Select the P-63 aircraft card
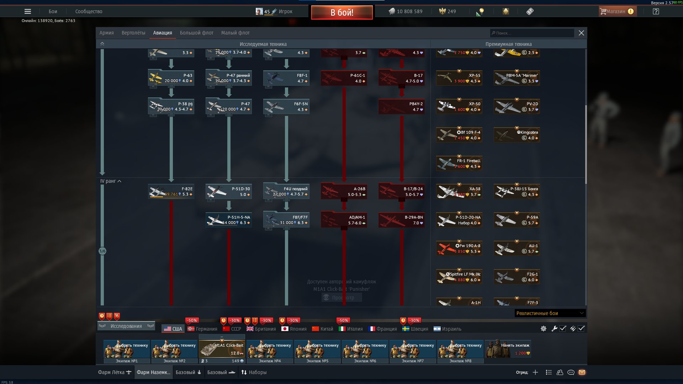 tap(171, 78)
